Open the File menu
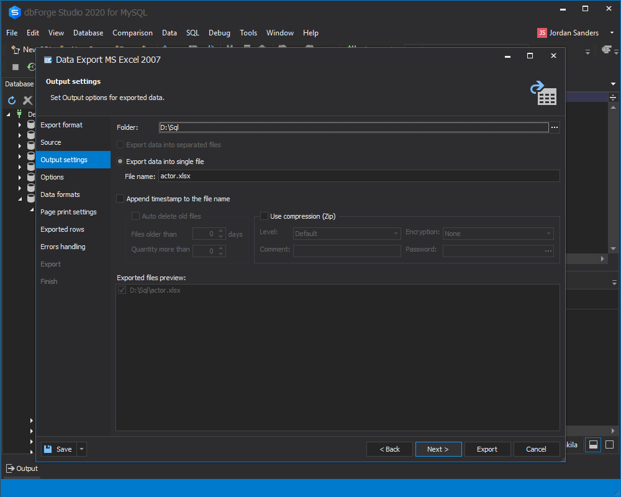The height and width of the screenshot is (497, 621). (12, 33)
